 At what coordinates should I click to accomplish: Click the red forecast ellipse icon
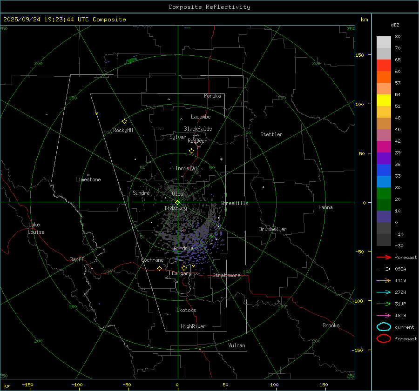384,338
